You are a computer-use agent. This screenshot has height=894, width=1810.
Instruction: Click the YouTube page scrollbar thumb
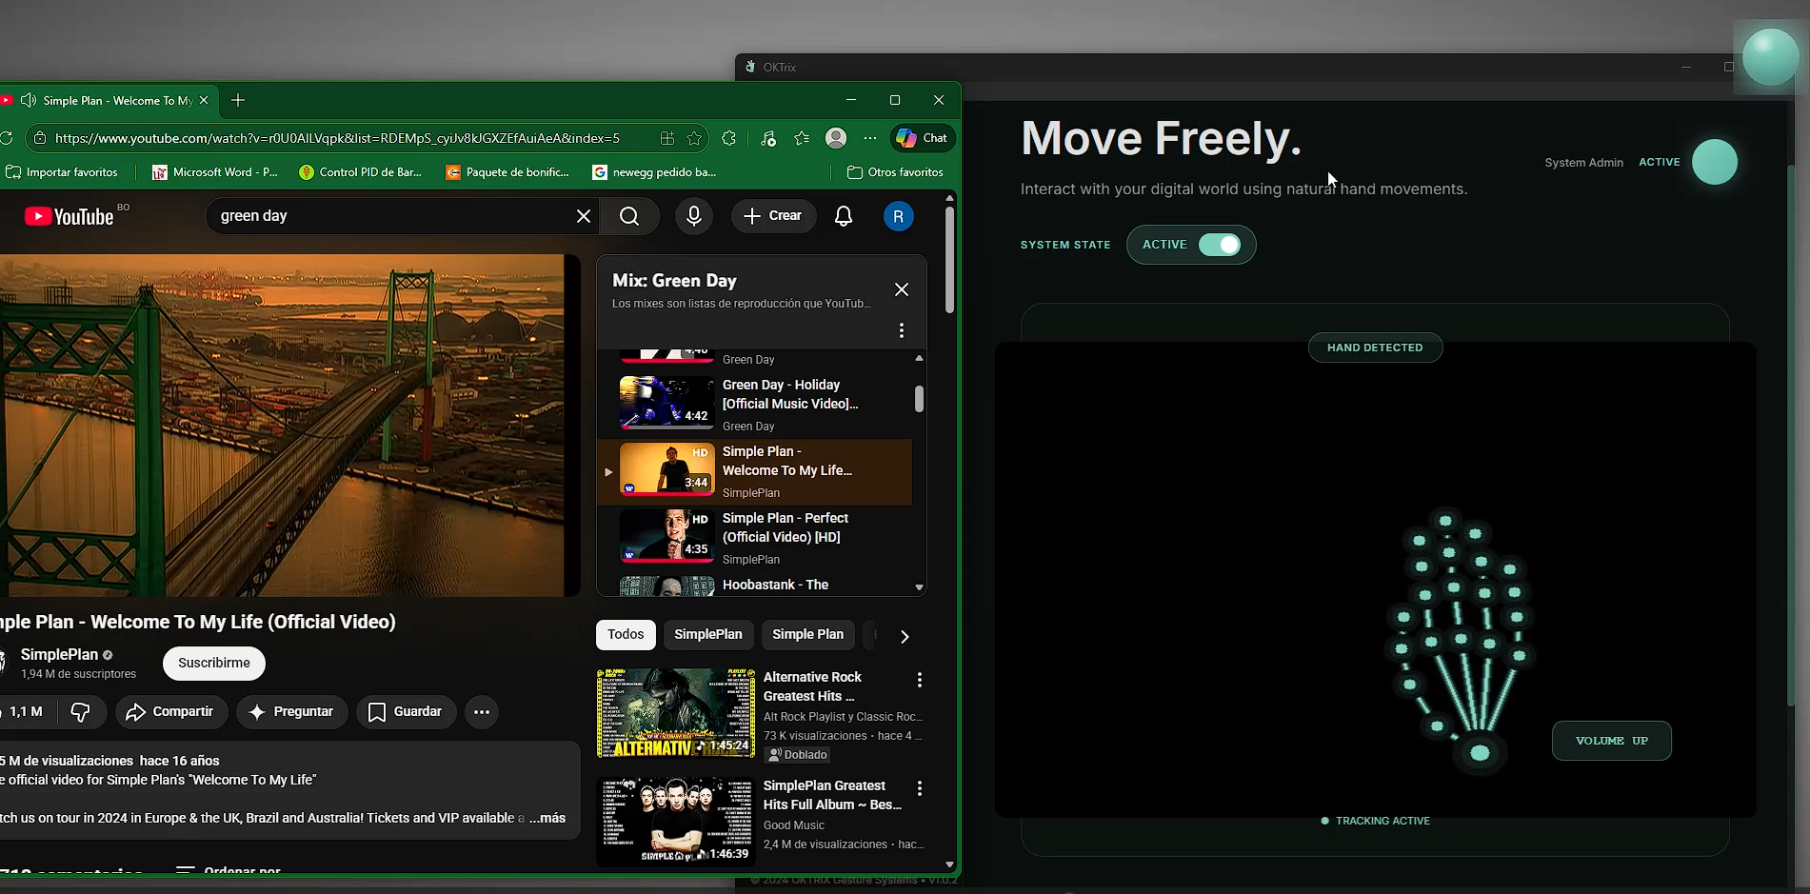coord(949,259)
